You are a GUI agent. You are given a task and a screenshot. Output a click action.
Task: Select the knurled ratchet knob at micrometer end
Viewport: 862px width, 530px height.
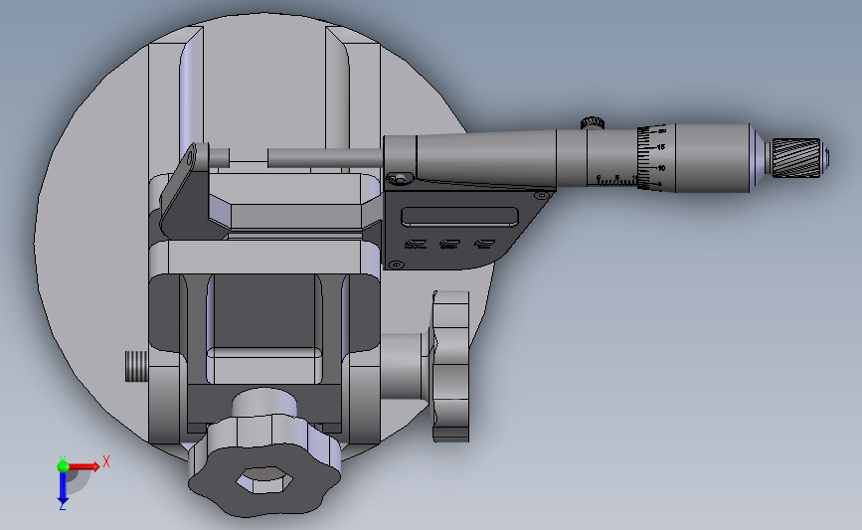[x=796, y=158]
